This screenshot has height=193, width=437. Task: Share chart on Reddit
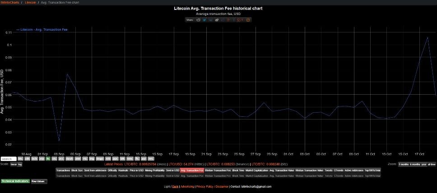[x=199, y=20]
